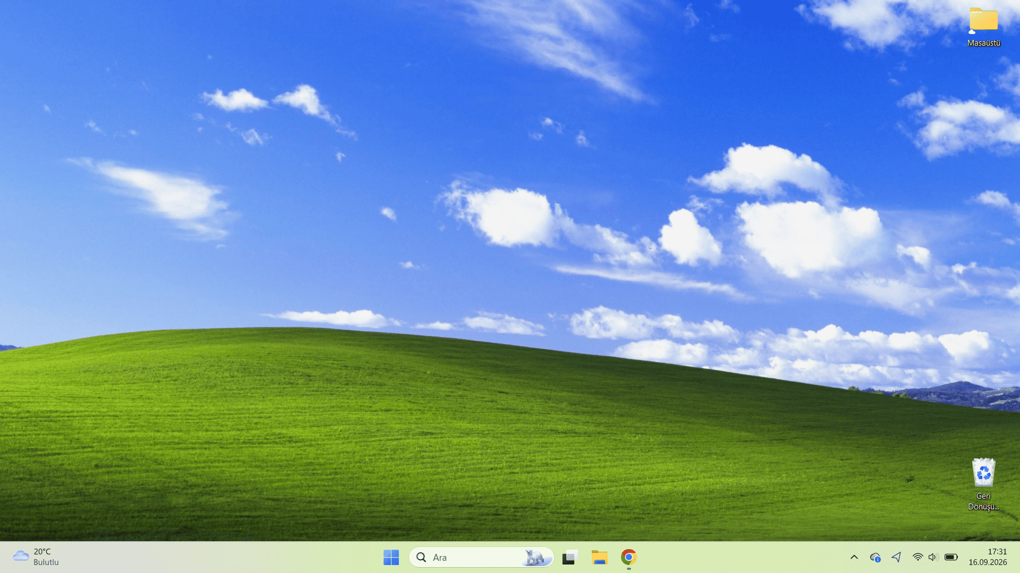Screen dimensions: 1020x573
Task: Launch Google Chrome from the taskbar
Action: click(x=628, y=557)
